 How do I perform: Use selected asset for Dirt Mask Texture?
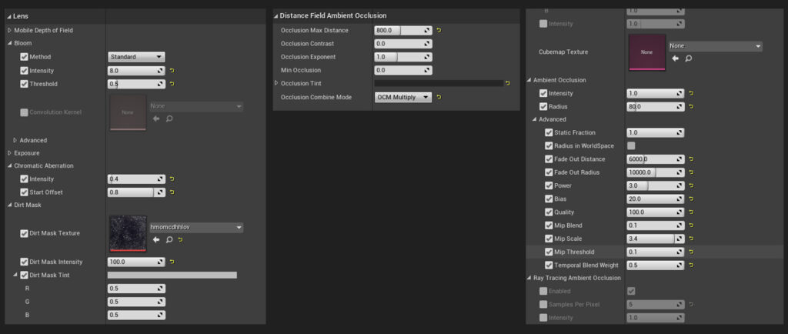(156, 240)
